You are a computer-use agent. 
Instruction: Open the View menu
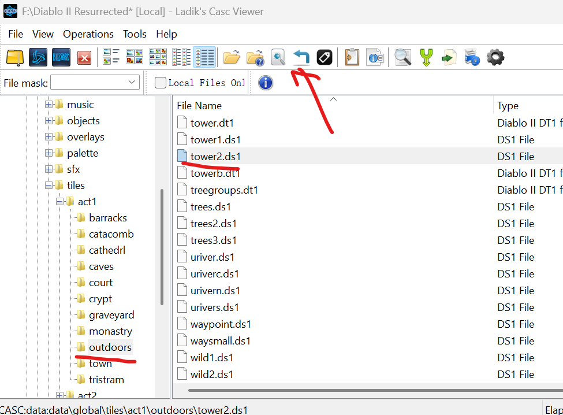click(43, 34)
